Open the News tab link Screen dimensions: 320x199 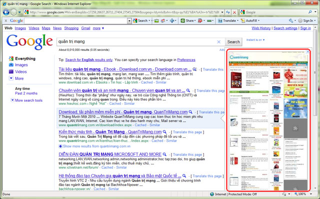click(57, 28)
